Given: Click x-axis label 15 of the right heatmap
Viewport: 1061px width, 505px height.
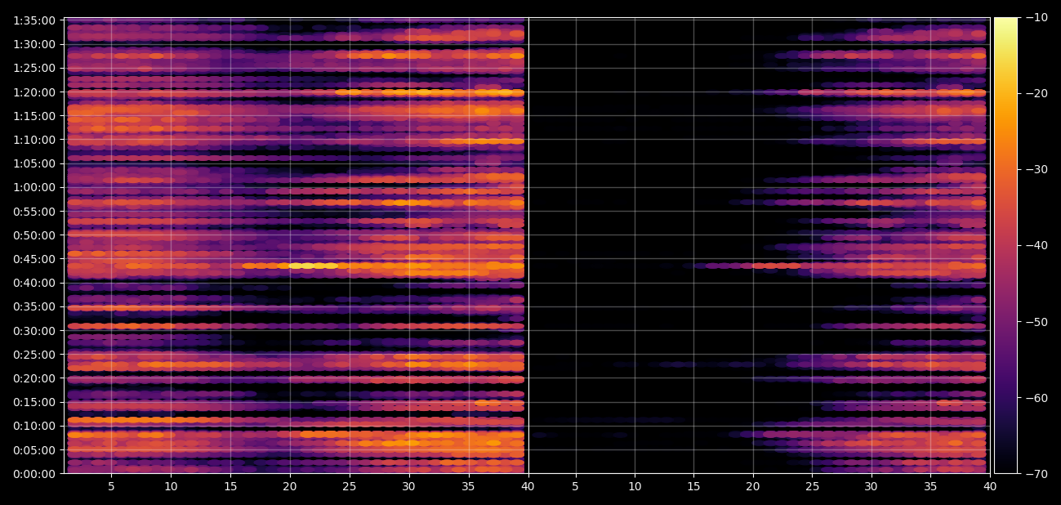Looking at the screenshot, I should tap(694, 487).
